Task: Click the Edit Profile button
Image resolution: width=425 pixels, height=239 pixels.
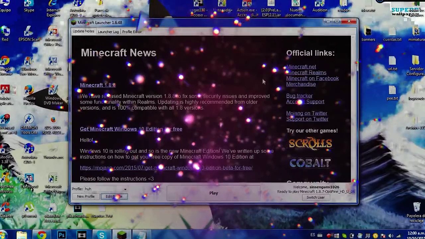Action: 114,197
